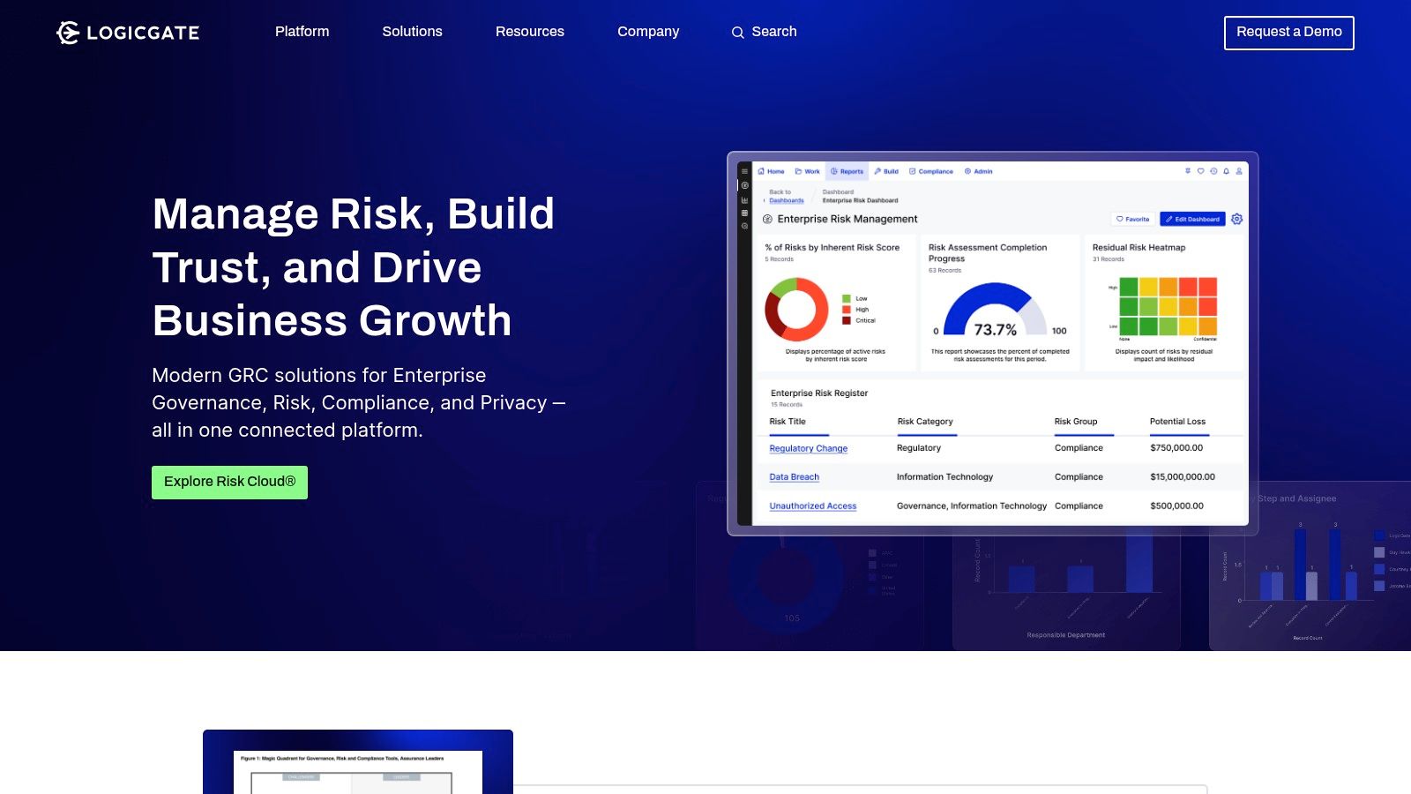Screen dimensions: 1411x794
Task: Click the hamburger menu icon in the sidebar
Action: pos(745,171)
